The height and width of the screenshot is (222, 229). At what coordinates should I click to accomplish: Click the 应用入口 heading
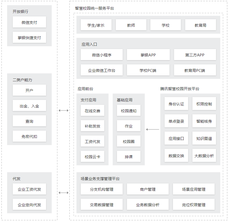[x=89, y=44]
